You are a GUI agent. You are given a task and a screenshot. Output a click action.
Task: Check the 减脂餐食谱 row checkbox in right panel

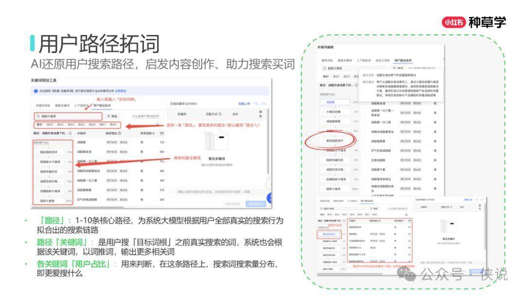coord(365,102)
